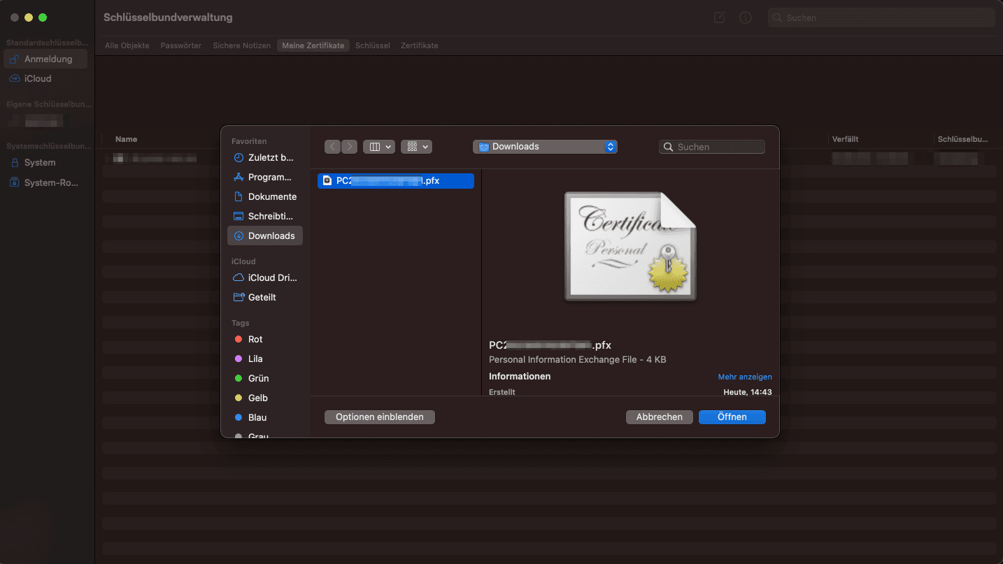
Task: Click the Abbrechen button
Action: (x=659, y=417)
